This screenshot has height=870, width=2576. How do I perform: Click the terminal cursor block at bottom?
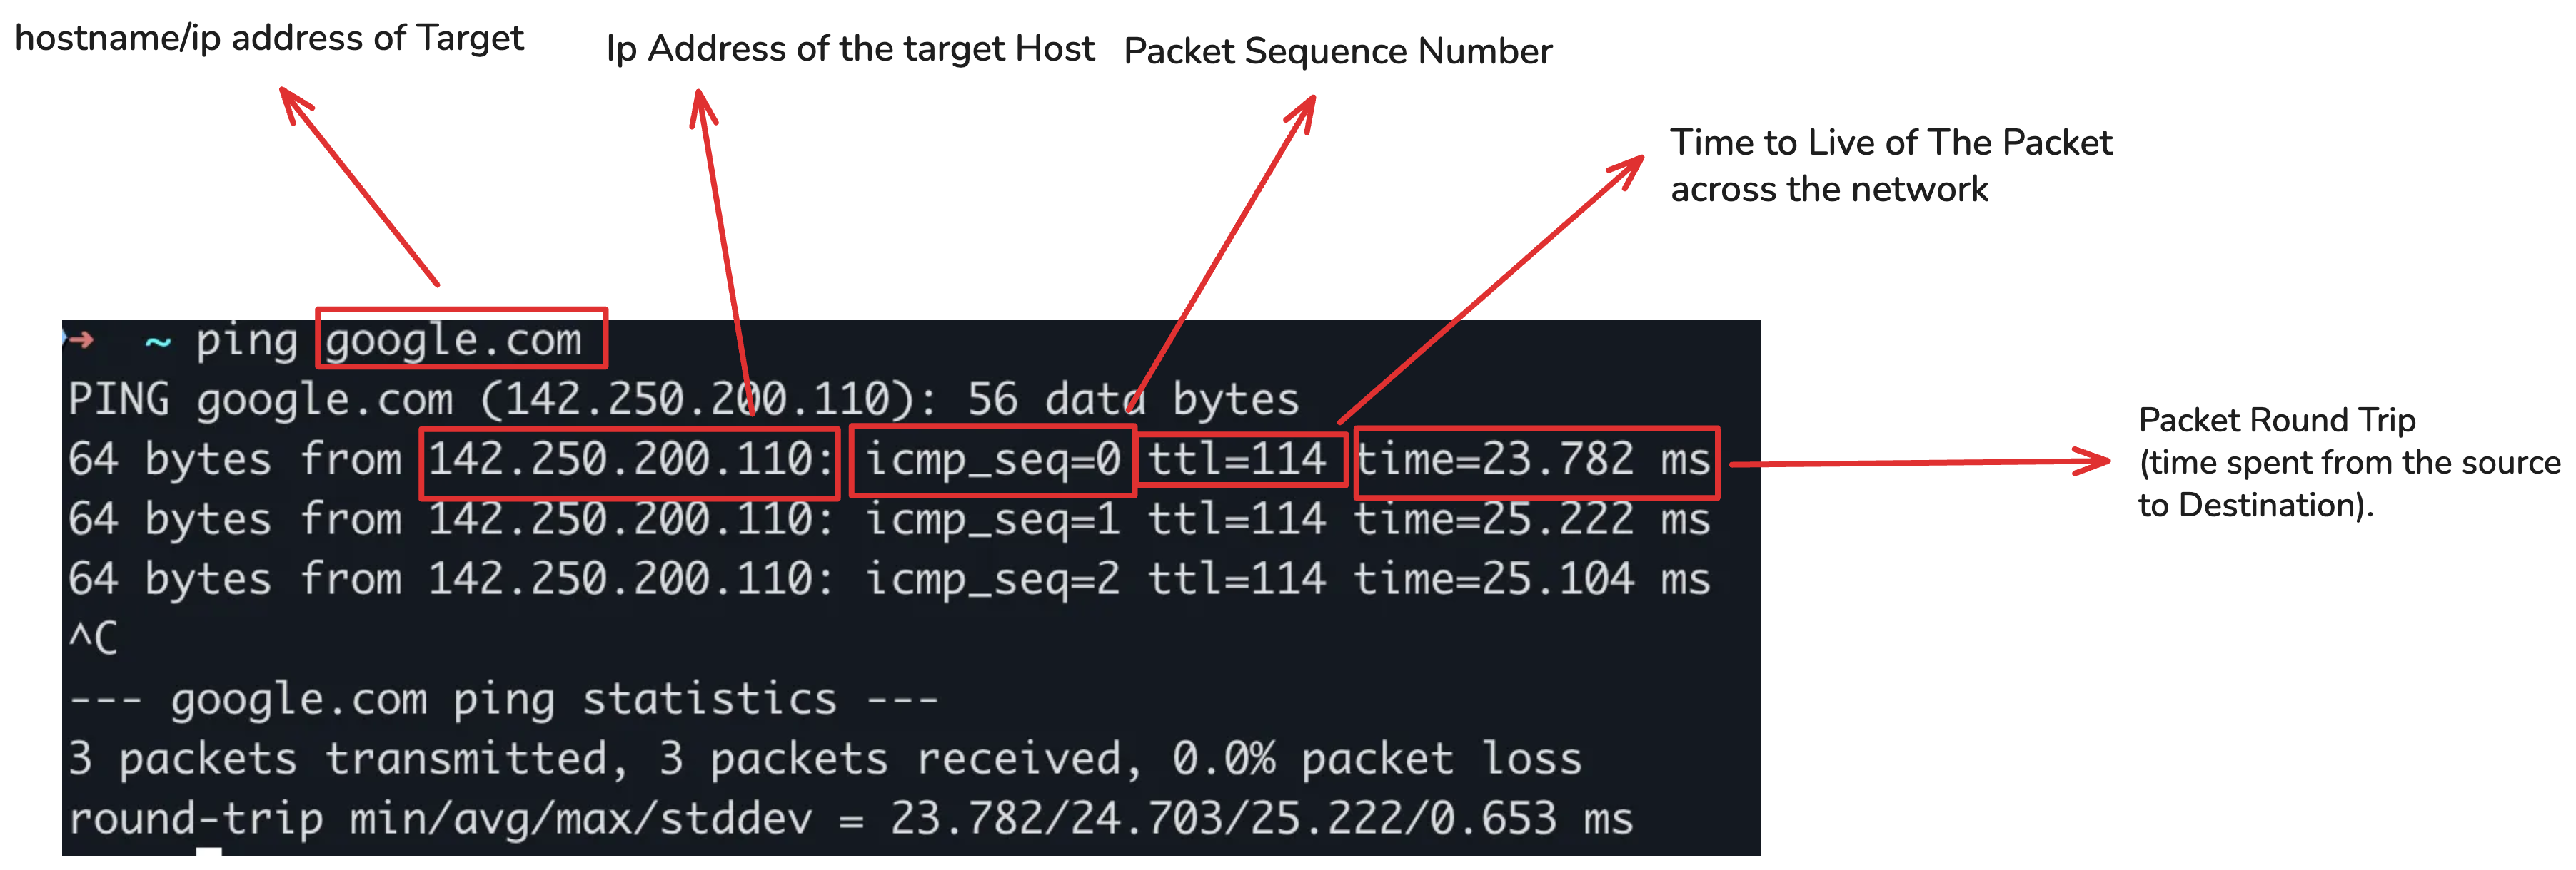(208, 851)
